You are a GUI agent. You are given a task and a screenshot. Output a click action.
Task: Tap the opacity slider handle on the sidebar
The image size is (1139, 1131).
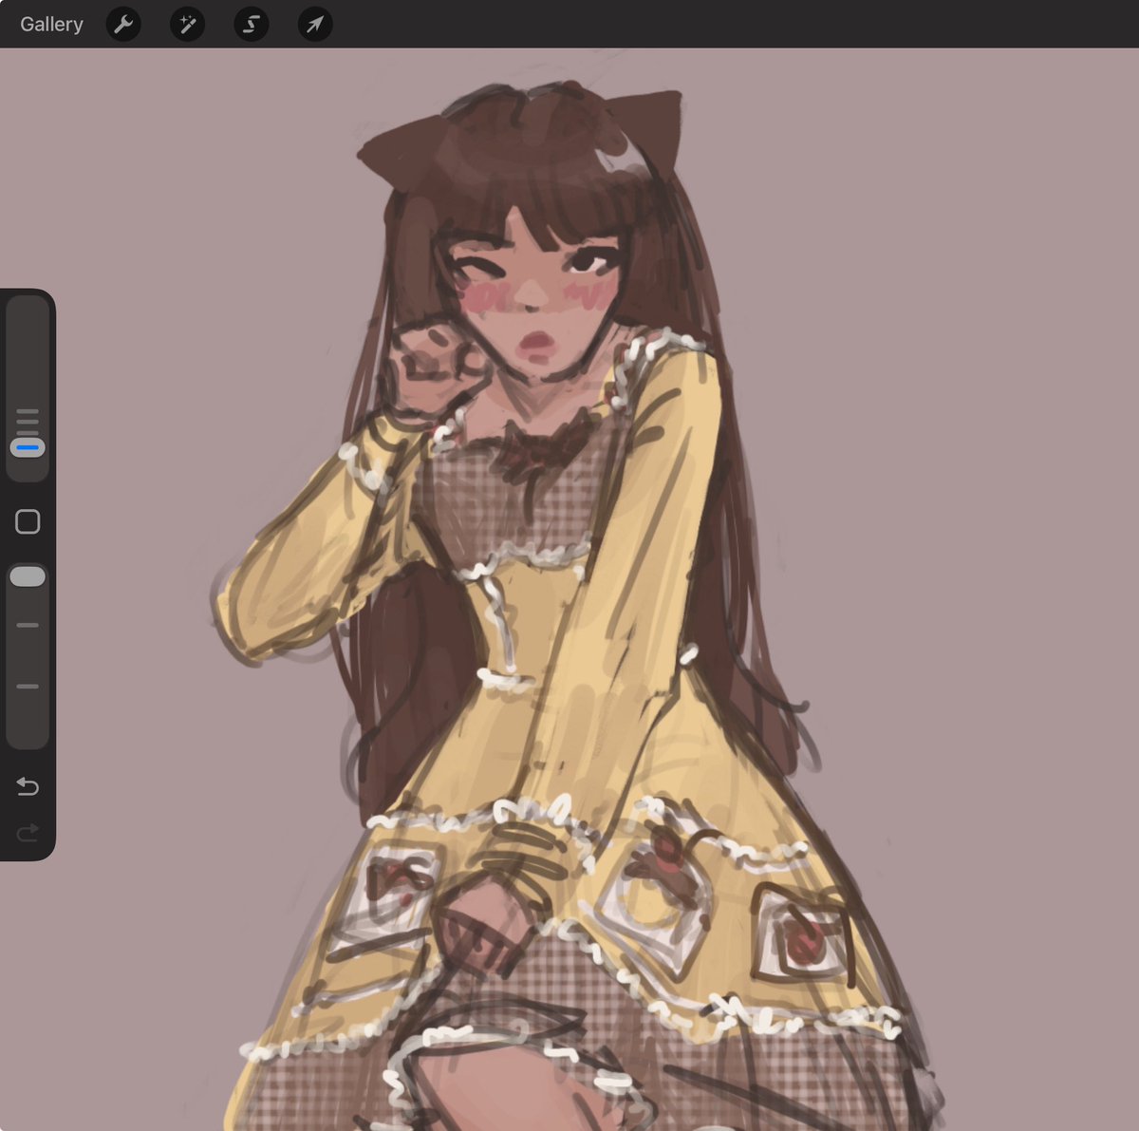tap(28, 575)
